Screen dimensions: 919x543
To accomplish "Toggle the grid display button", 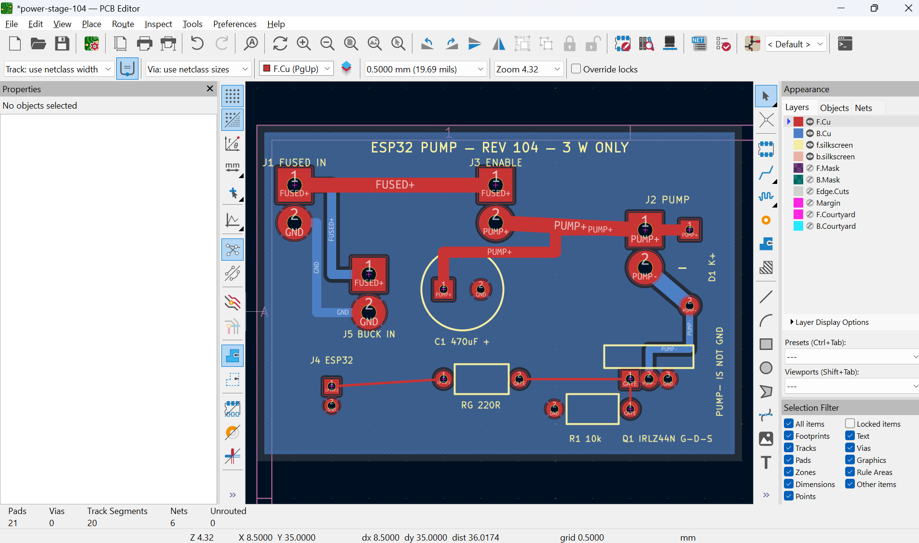I will click(x=233, y=96).
